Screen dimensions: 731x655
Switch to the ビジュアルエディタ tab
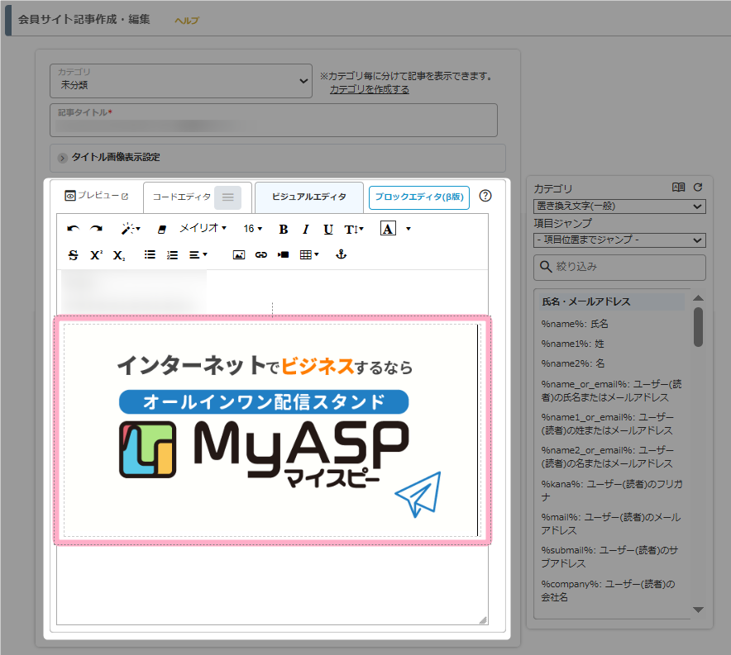click(x=308, y=197)
